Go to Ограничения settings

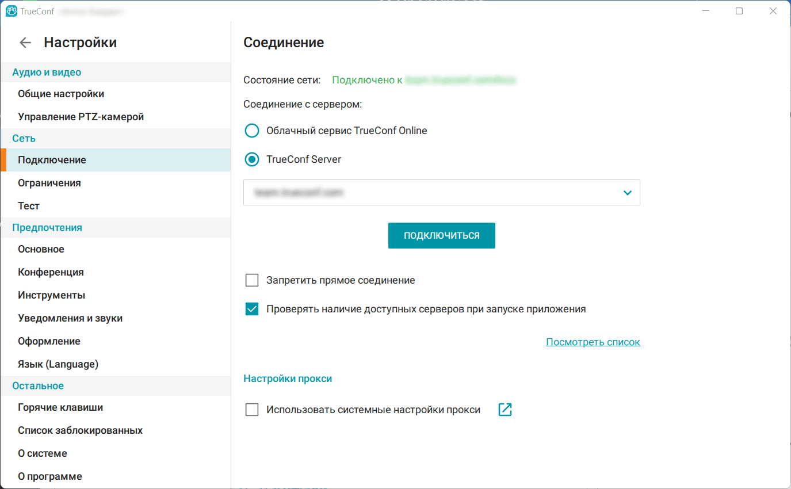[x=116, y=183]
